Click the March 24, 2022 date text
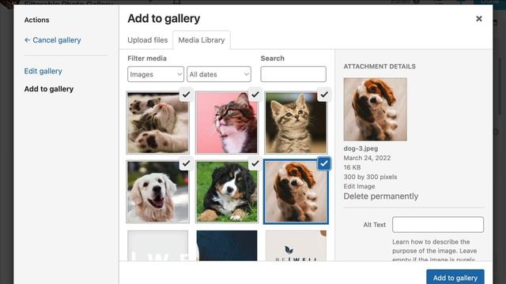 (367, 158)
